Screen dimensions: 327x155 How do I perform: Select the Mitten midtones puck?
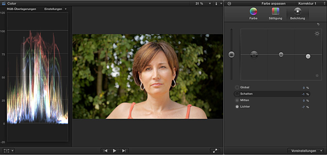tap(281, 54)
